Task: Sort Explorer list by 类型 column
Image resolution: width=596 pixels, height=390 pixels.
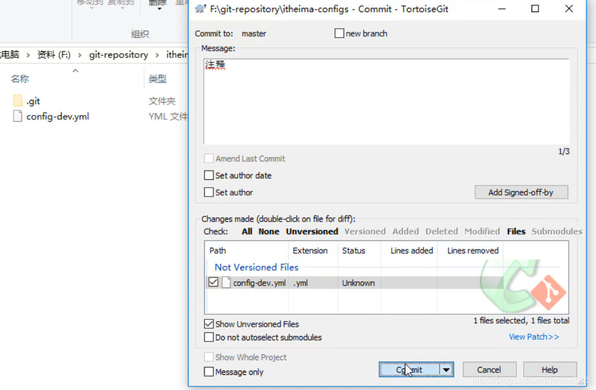Action: (x=157, y=79)
